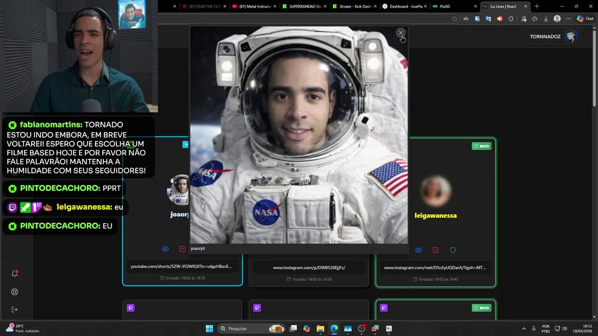Click the Twitch icon on bottom-right MOD card
598x336 pixels.
tap(384, 308)
